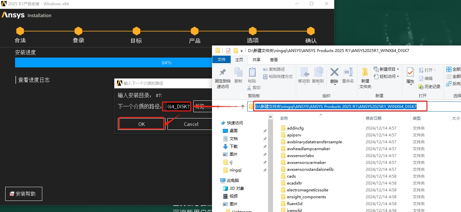Select 快速访问 in the navigation pane
This screenshot has height=212, width=461.
click(232, 123)
